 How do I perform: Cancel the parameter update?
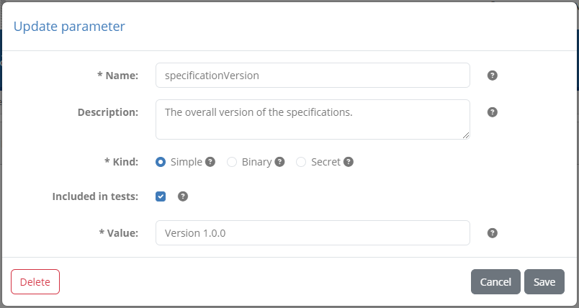point(495,282)
